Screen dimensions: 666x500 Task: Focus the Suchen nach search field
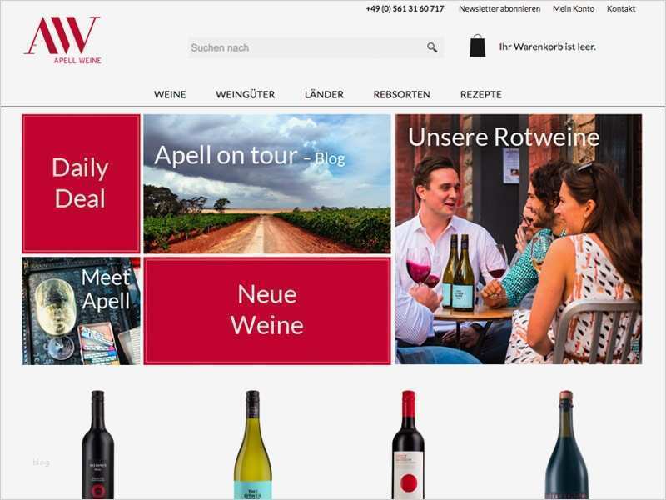[306, 47]
